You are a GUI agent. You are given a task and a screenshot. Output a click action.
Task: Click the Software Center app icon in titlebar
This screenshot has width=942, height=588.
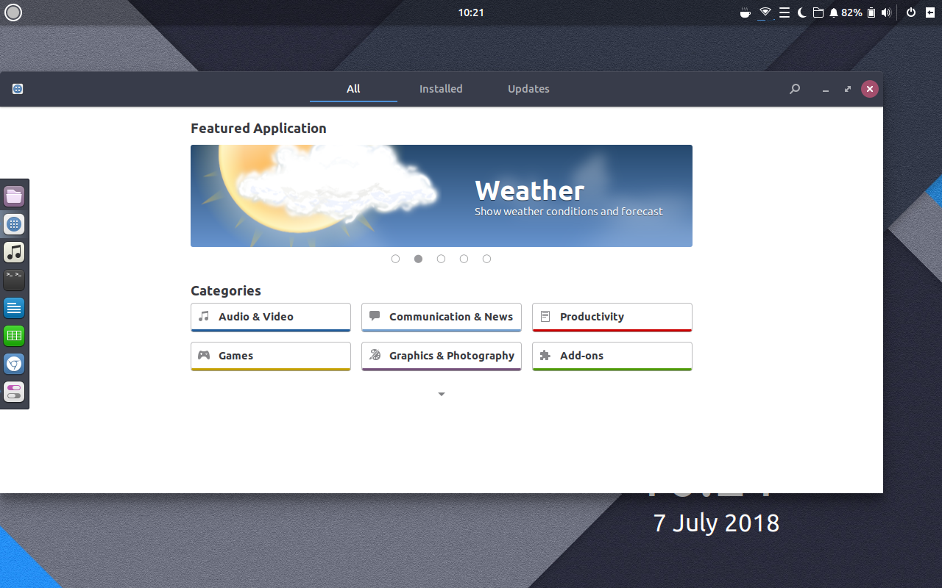(18, 89)
